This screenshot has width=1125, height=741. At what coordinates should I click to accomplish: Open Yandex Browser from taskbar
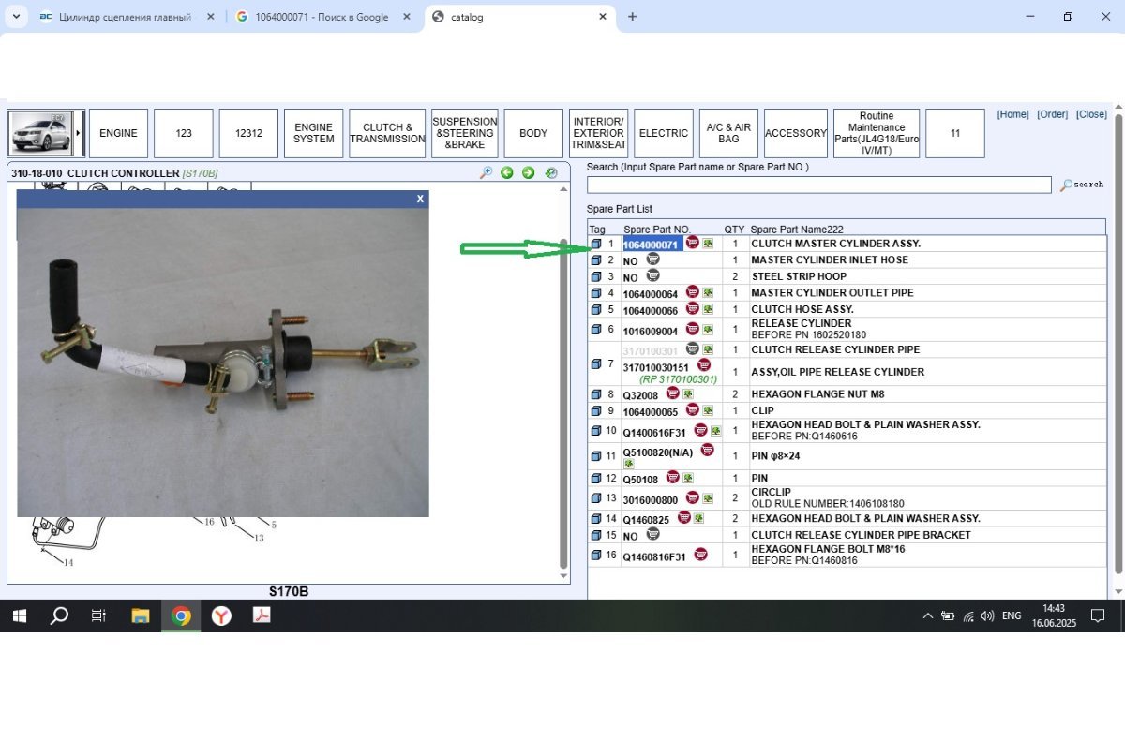[x=221, y=615]
